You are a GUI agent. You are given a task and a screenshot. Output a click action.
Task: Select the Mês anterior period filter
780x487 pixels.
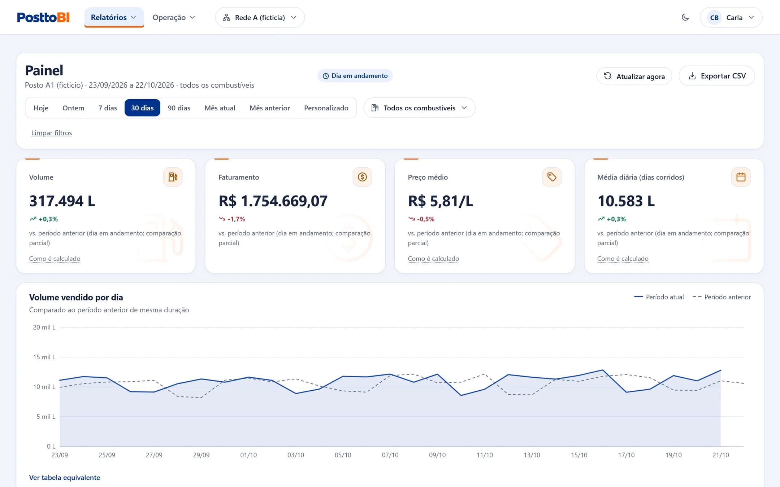click(x=270, y=108)
